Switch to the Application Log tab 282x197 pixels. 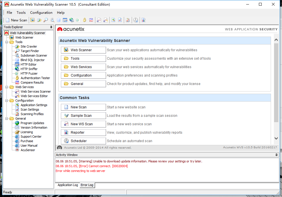click(68, 185)
